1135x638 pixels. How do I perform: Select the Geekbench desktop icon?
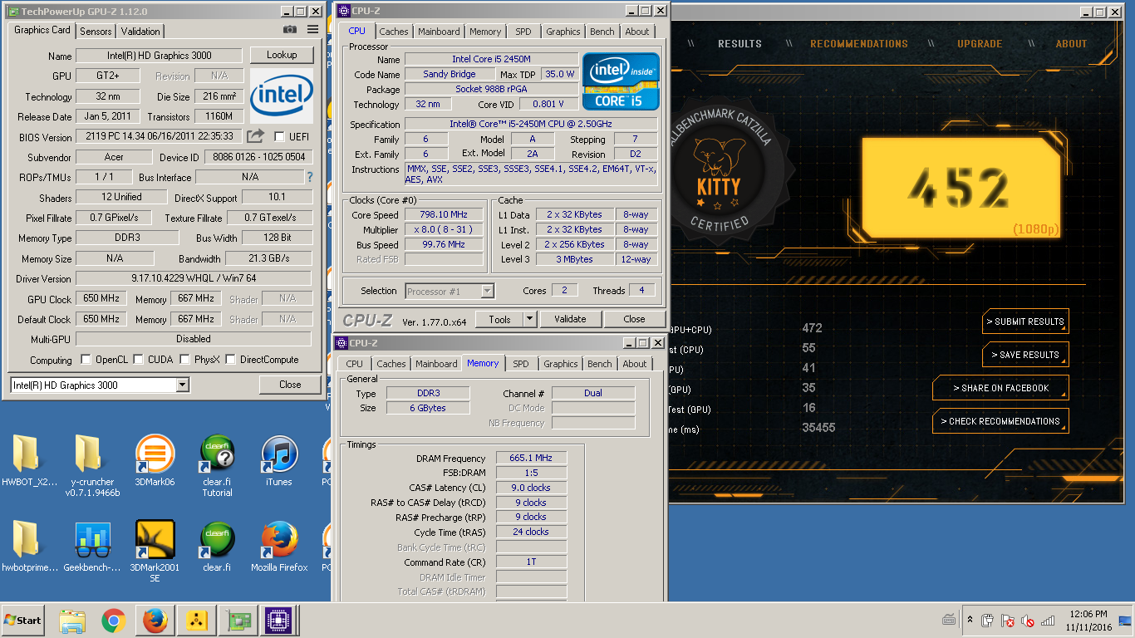[92, 547]
